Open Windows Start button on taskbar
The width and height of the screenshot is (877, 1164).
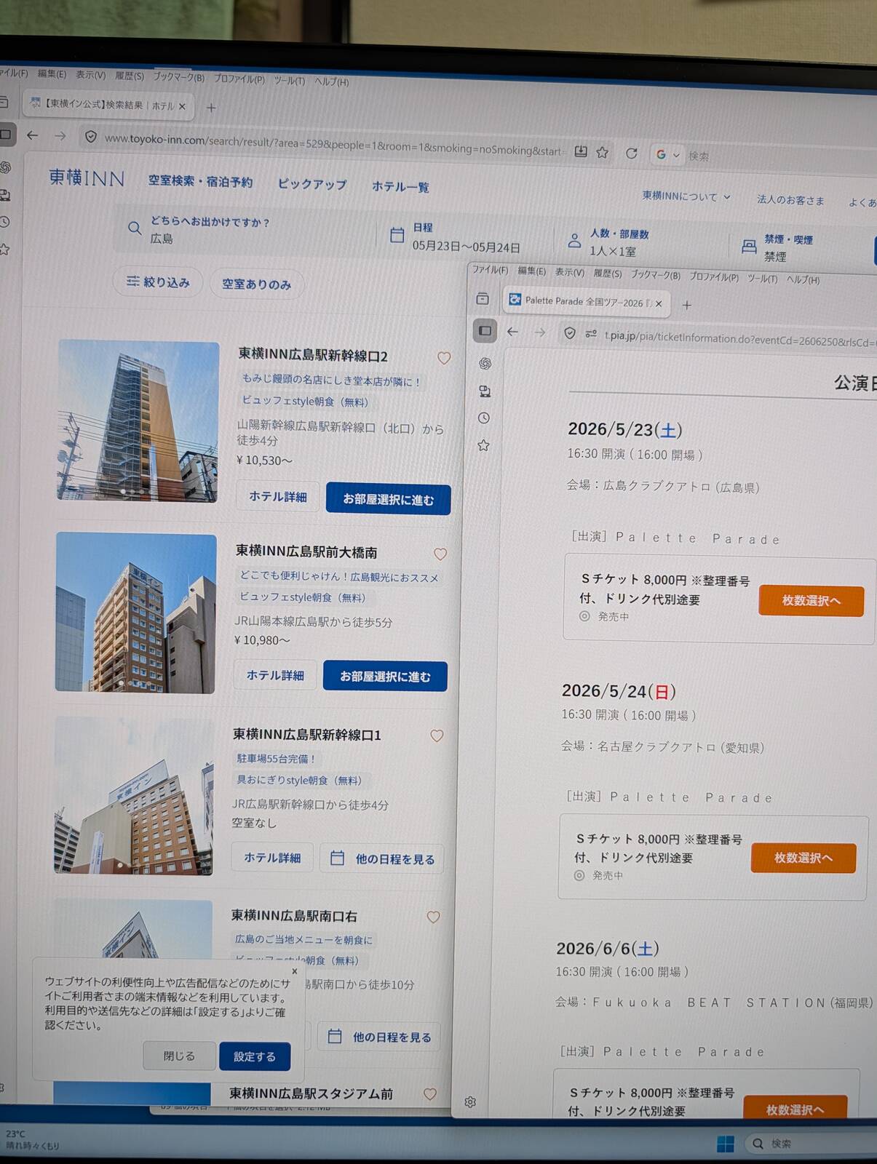[726, 1144]
